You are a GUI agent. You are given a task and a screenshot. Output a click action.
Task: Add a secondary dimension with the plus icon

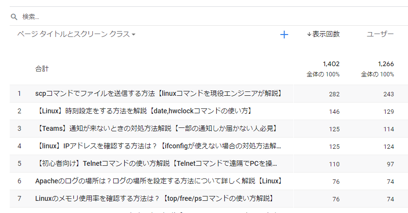[x=284, y=35]
